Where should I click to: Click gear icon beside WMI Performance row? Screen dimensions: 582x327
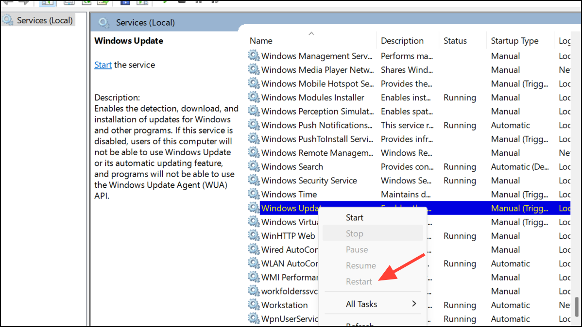click(254, 277)
